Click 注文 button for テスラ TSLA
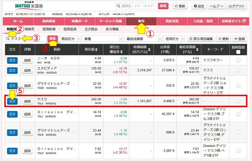The image size is (252, 161). click(x=12, y=101)
